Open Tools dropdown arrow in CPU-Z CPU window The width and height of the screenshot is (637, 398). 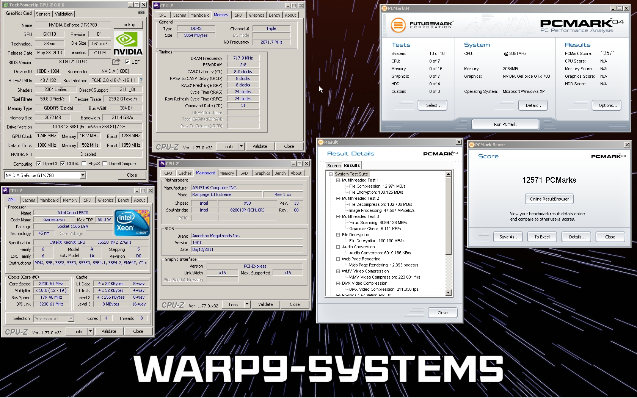[x=90, y=331]
